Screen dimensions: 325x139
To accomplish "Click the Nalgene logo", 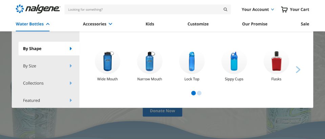I will (38, 9).
